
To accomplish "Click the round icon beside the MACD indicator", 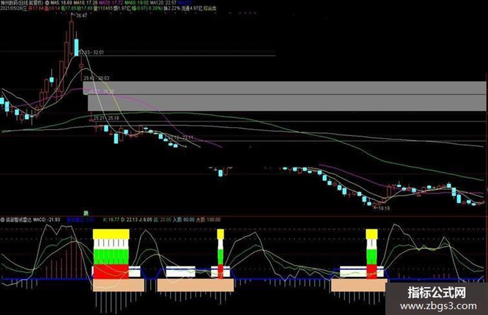I will (3, 219).
